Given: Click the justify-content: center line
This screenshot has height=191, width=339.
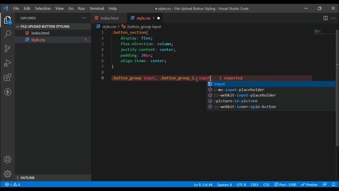Looking at the screenshot, I should [x=148, y=49].
